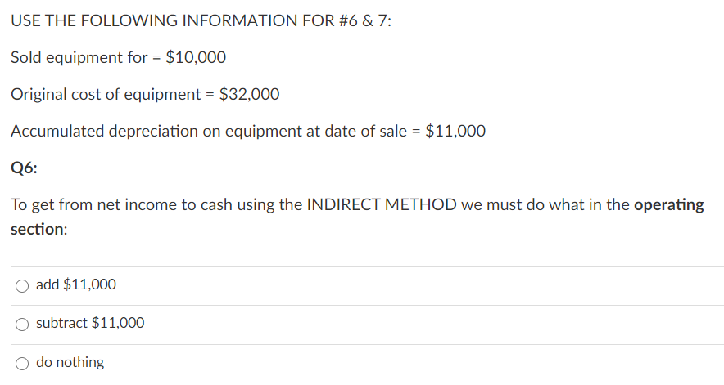Screen dimensions: 724x385
Task: Click the $11,000 accumulated depreciation value
Action: [455, 132]
